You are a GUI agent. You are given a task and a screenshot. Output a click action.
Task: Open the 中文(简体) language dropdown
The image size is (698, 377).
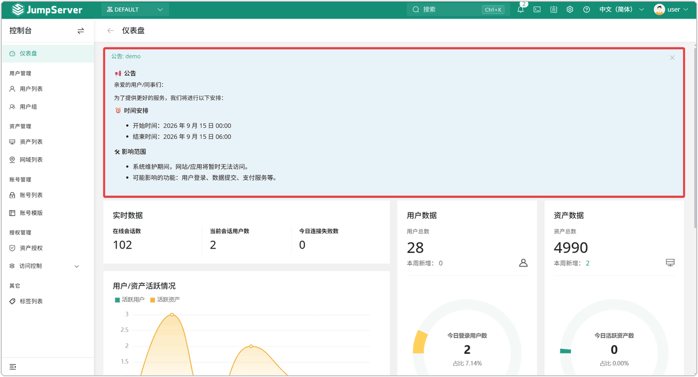pos(621,10)
